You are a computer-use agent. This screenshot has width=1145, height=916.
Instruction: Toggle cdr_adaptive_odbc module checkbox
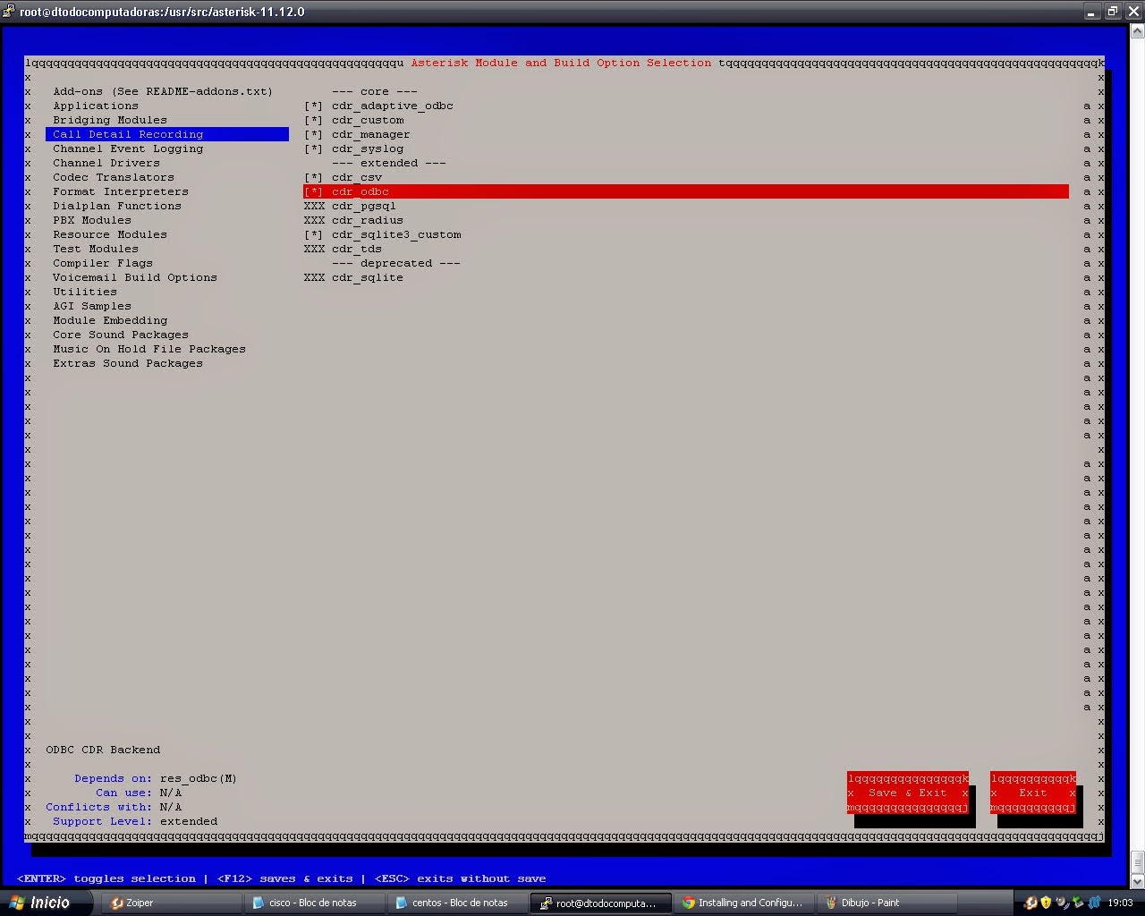click(313, 106)
